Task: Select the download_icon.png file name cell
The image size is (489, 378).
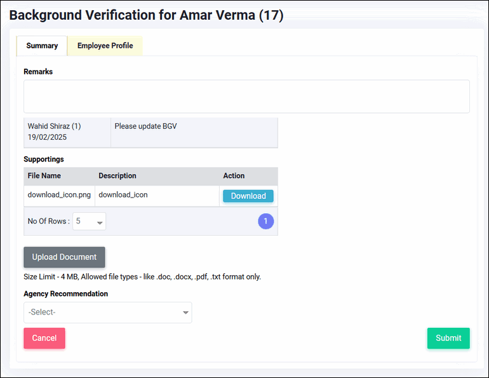Action: (x=59, y=195)
